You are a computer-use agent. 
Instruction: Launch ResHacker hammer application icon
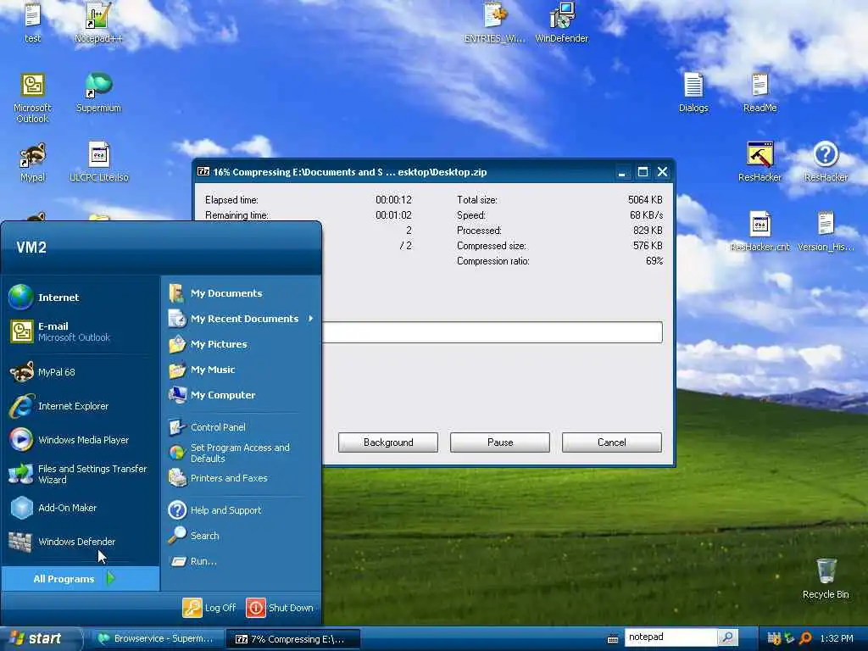click(x=759, y=162)
